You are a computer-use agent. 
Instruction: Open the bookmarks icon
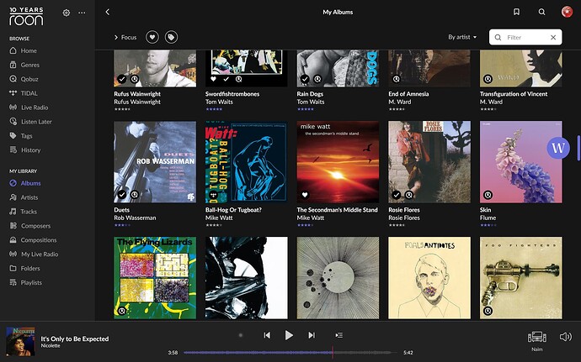516,12
